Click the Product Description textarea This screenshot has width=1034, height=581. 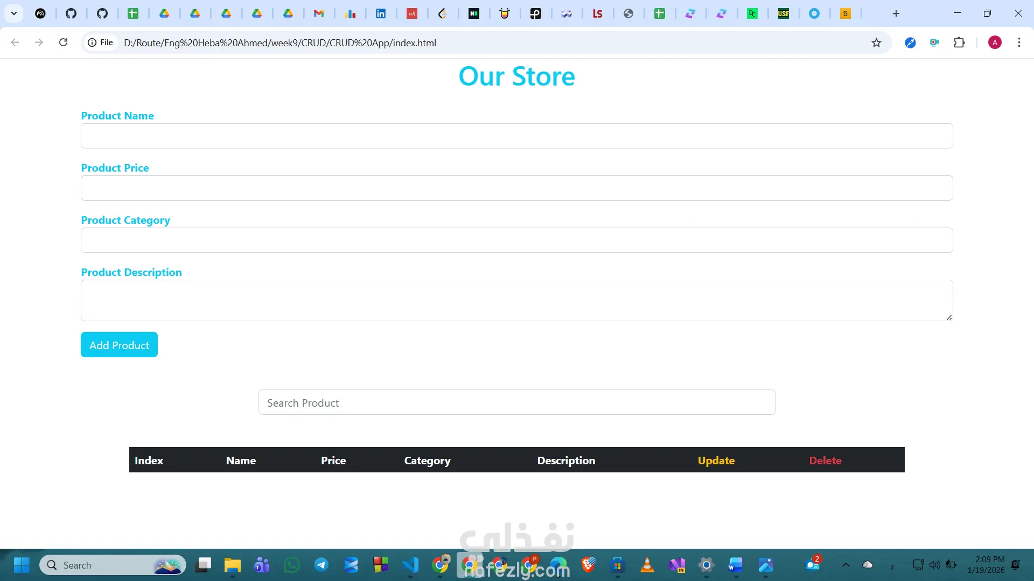[516, 300]
